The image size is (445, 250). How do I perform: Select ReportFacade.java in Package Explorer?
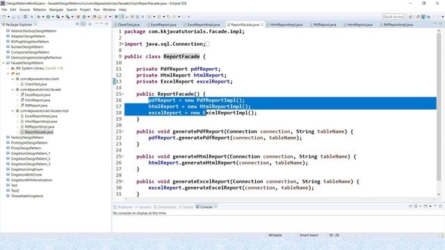[39, 132]
